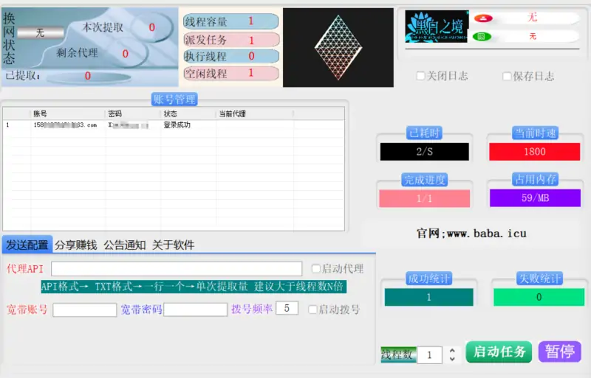591x378 pixels.
Task: Focus the 宽带账号 text box
Action: coord(84,309)
